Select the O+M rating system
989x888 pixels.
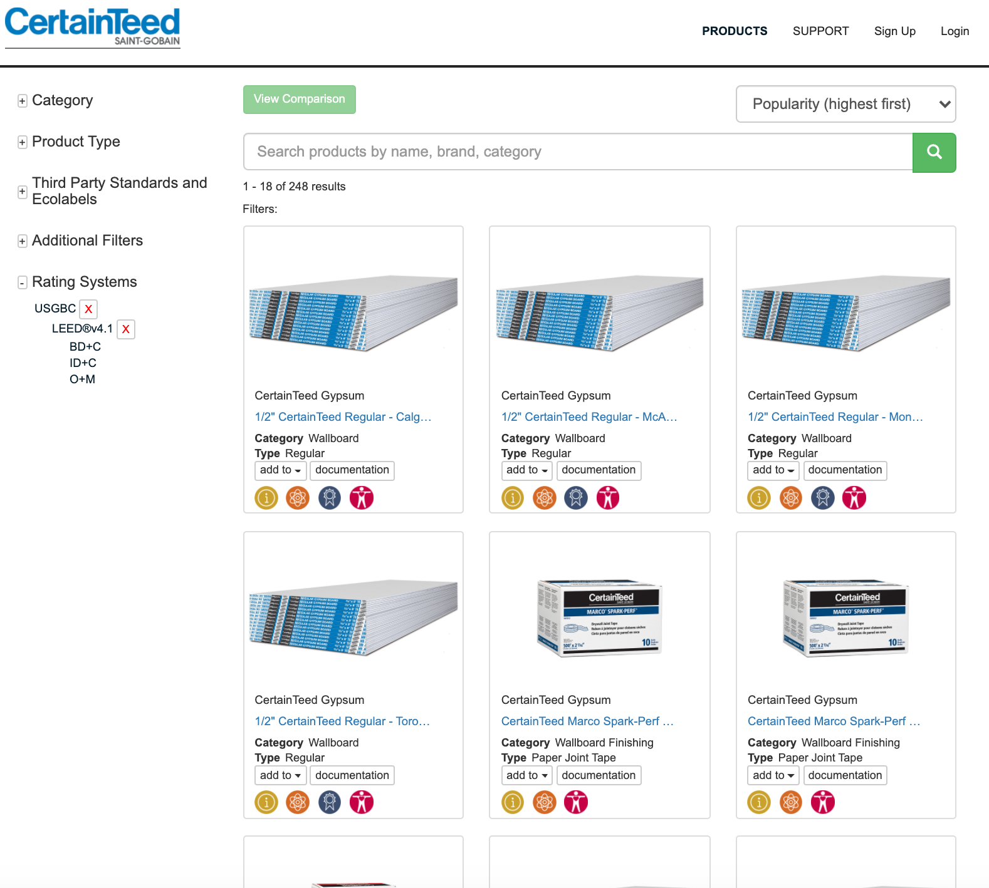[82, 379]
